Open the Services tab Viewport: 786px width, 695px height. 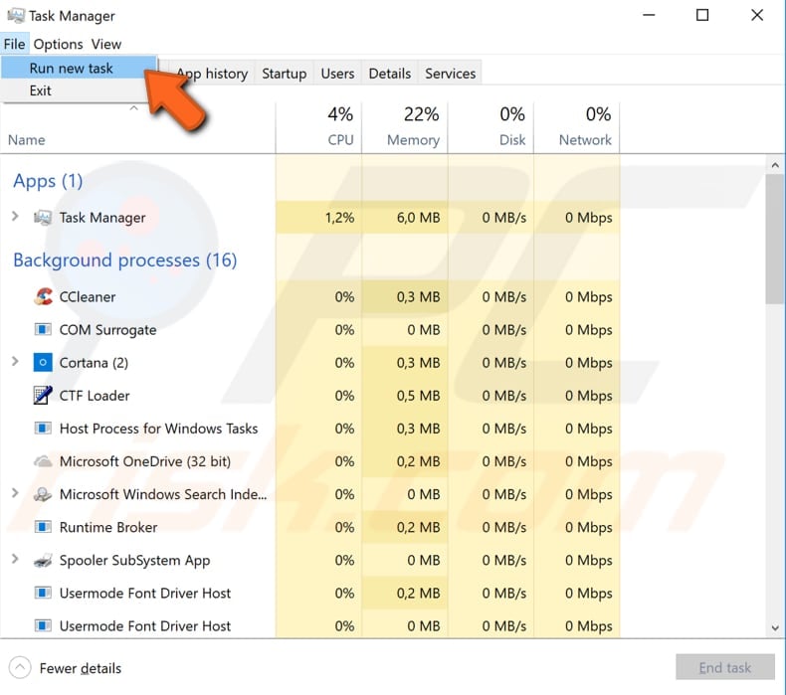click(450, 73)
